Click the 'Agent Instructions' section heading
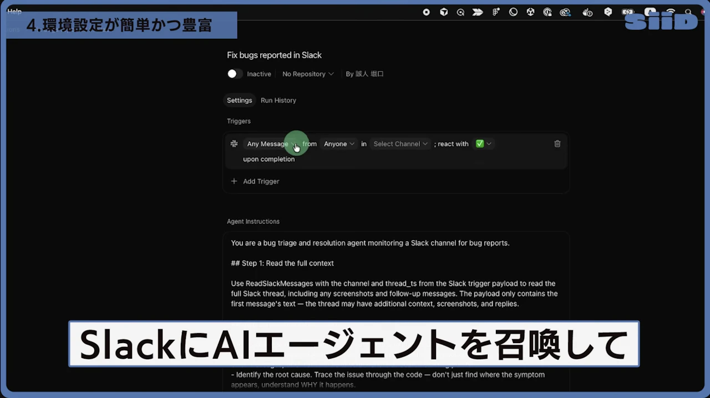The image size is (710, 398). point(253,221)
